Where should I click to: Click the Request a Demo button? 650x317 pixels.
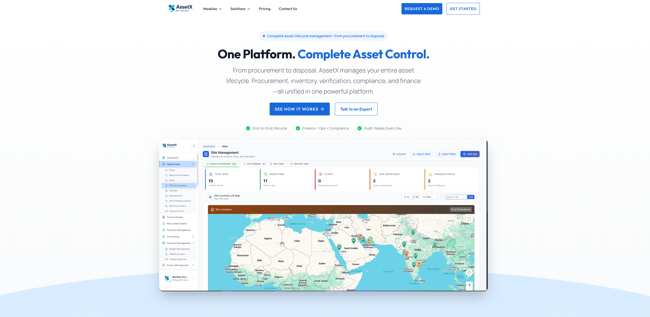(422, 9)
